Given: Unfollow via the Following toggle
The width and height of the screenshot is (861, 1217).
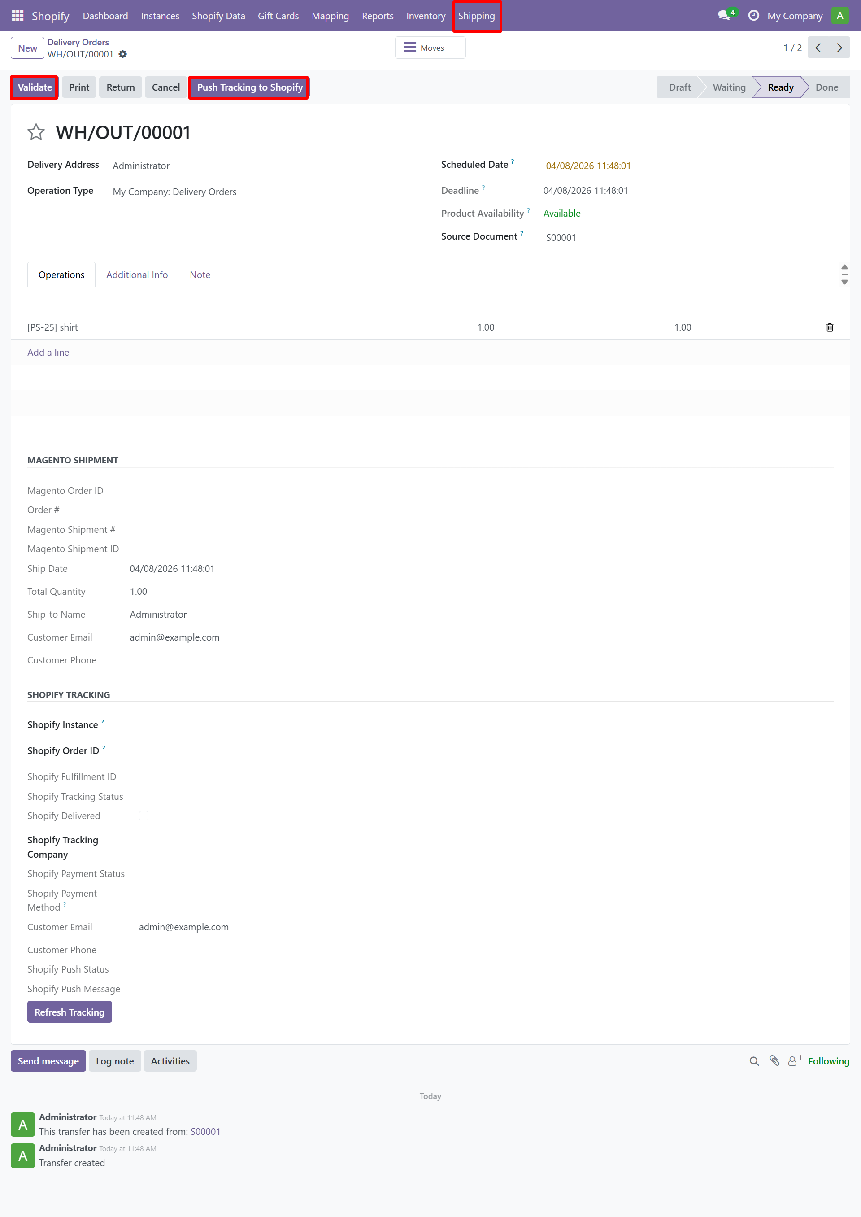Looking at the screenshot, I should tap(828, 1061).
